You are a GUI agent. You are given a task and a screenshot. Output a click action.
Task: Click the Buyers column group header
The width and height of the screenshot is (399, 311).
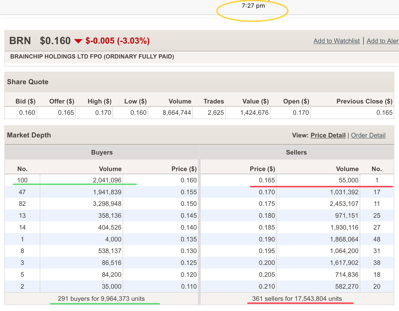pyautogui.click(x=102, y=152)
